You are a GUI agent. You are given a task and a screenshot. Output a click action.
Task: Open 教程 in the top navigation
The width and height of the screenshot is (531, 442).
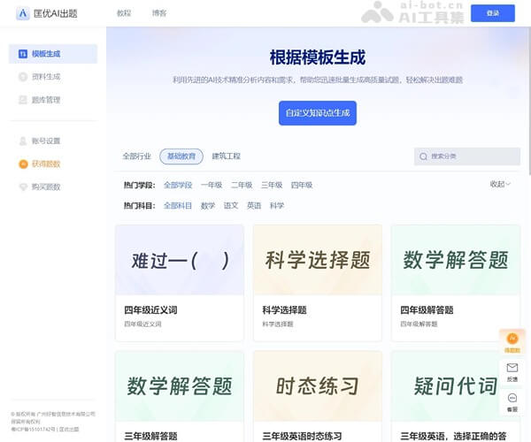(123, 13)
